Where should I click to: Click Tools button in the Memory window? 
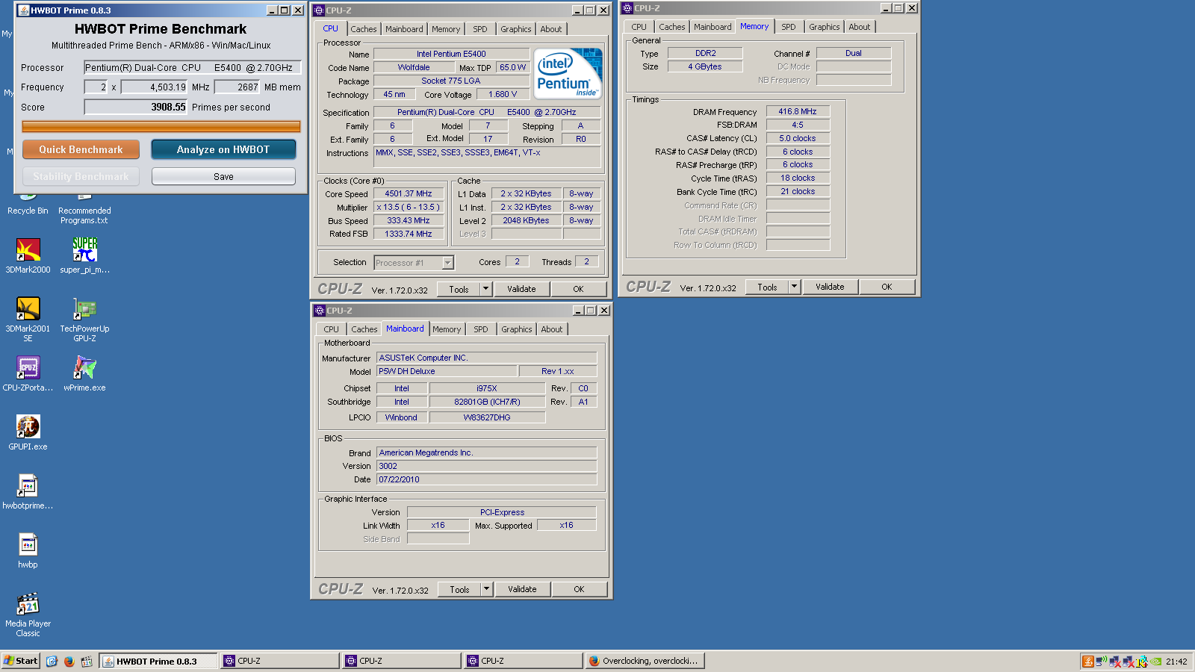click(767, 287)
